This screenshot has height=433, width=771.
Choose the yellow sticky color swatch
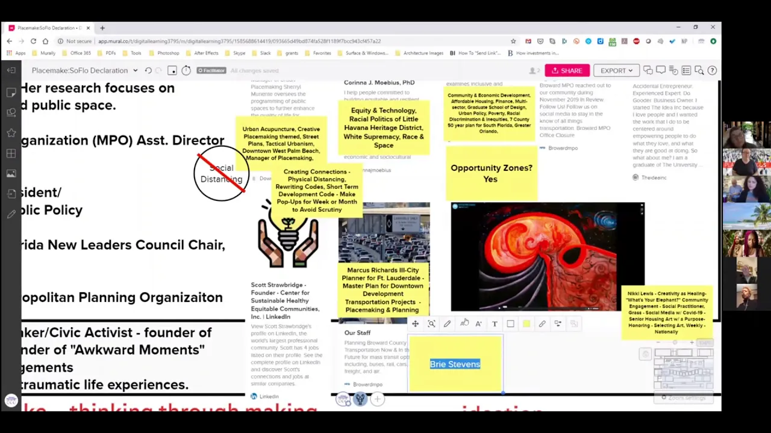(526, 324)
